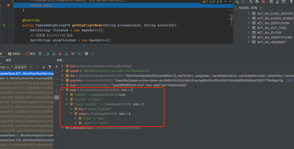Click the override gutter icon by getHighlightNode
This screenshot has width=294, height=149.
tap(4, 25)
